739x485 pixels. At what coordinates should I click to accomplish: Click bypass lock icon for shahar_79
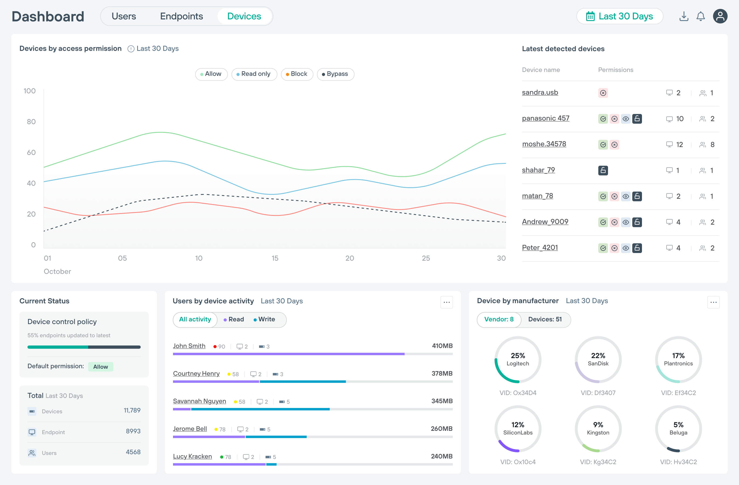point(603,170)
